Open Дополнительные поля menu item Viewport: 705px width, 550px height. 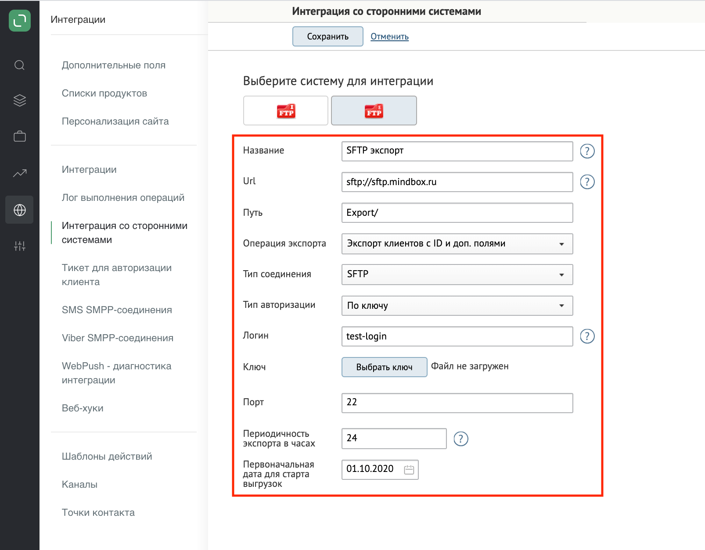tap(114, 65)
